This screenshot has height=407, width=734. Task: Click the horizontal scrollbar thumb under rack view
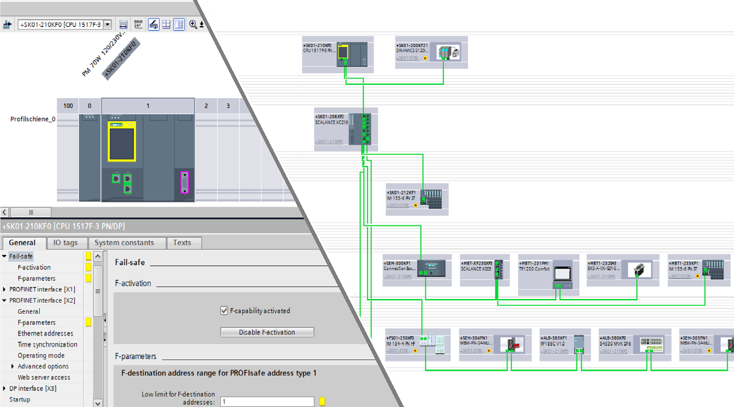pos(31,212)
